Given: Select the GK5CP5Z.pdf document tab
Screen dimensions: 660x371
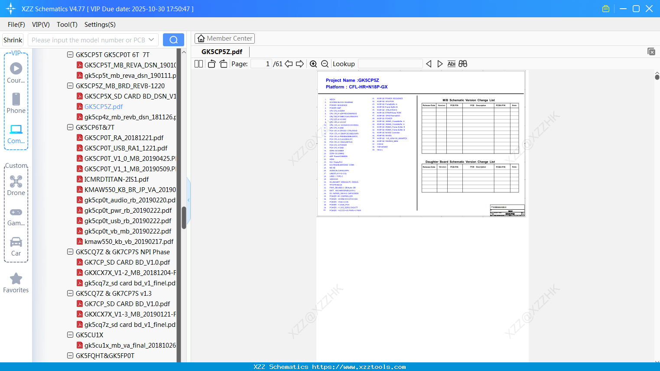Looking at the screenshot, I should 222,51.
